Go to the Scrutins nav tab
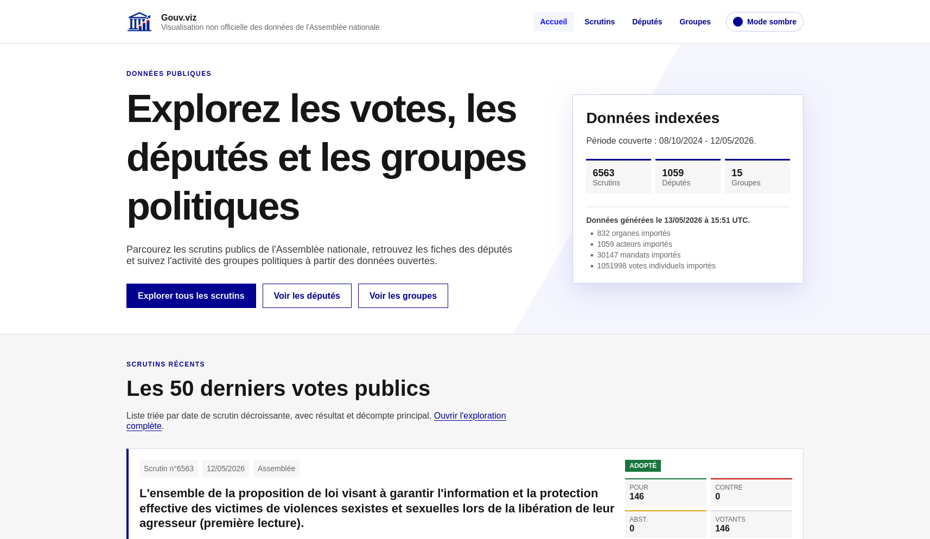930x539 pixels. (x=600, y=22)
